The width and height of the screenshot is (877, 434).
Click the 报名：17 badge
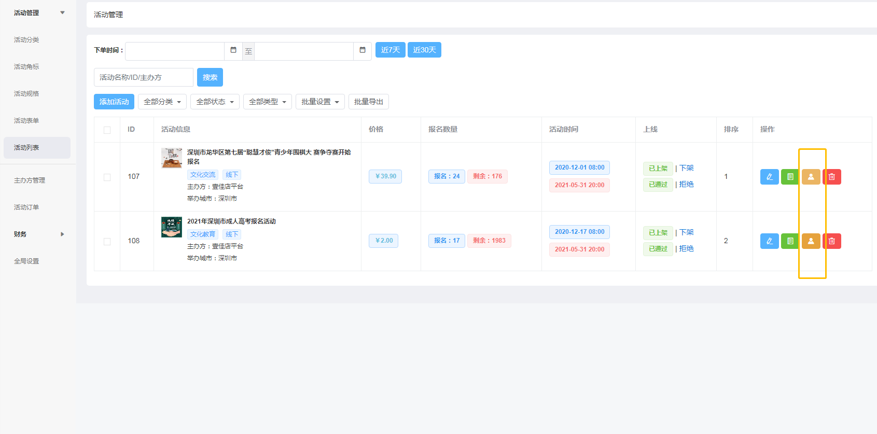pyautogui.click(x=447, y=241)
